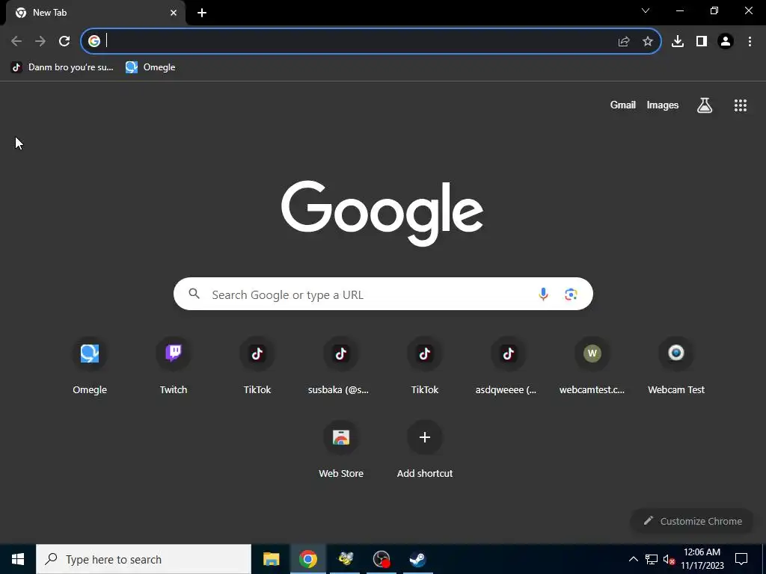
Task: Toggle the side panel icon
Action: tap(702, 42)
